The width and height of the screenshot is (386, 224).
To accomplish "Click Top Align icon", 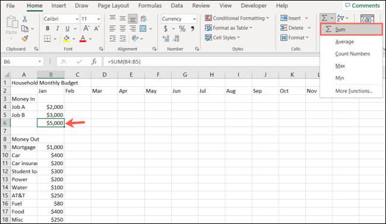I will tap(112, 18).
